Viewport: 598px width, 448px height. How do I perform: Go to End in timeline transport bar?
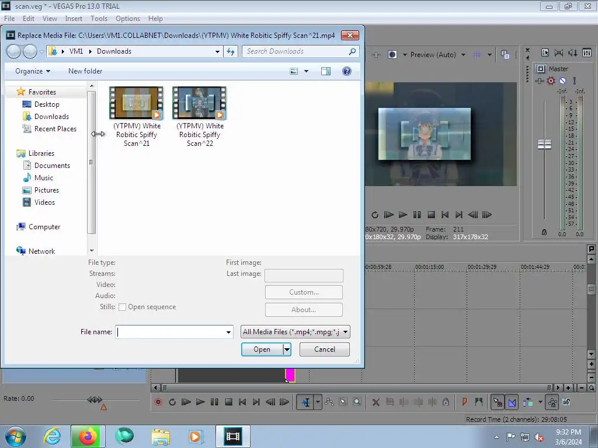256,402
